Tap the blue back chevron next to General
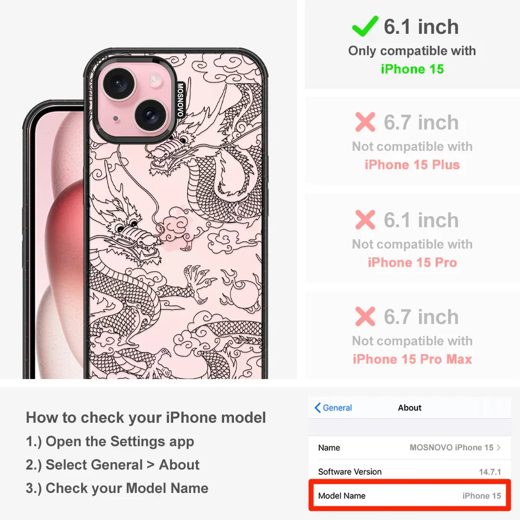The width and height of the screenshot is (520, 520). pos(317,408)
